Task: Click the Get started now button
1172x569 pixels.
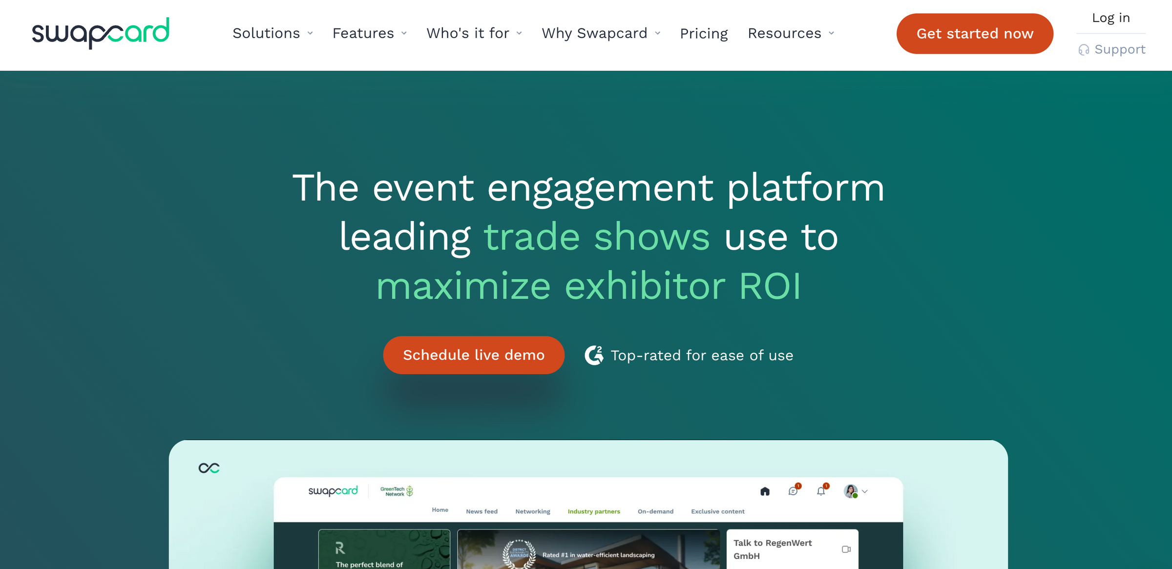Action: click(975, 33)
